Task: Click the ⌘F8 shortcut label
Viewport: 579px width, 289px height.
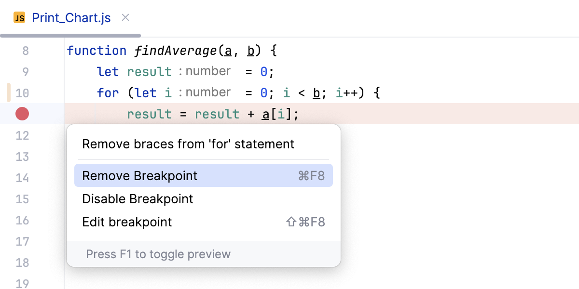Action: [x=312, y=175]
